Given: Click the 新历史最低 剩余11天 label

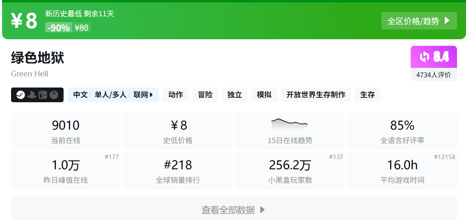Looking at the screenshot, I should [x=80, y=13].
